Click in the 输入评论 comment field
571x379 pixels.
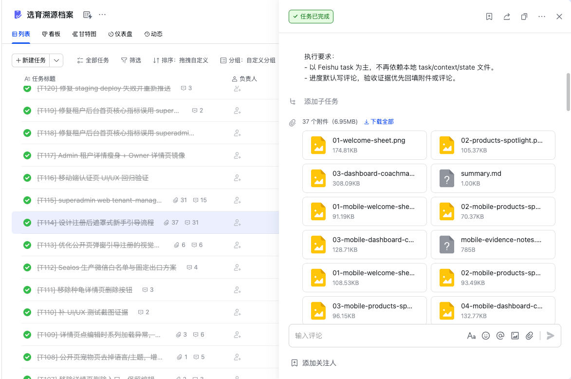[377, 336]
